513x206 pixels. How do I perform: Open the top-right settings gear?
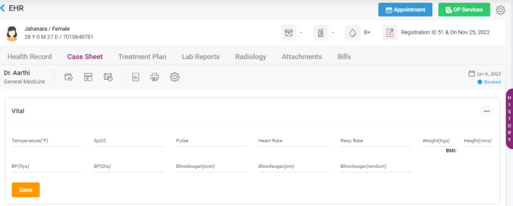500,10
